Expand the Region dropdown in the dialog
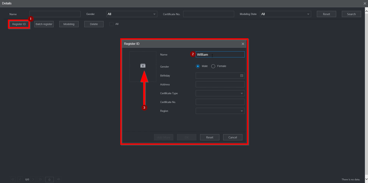This screenshot has height=183, width=368. pyautogui.click(x=242, y=111)
